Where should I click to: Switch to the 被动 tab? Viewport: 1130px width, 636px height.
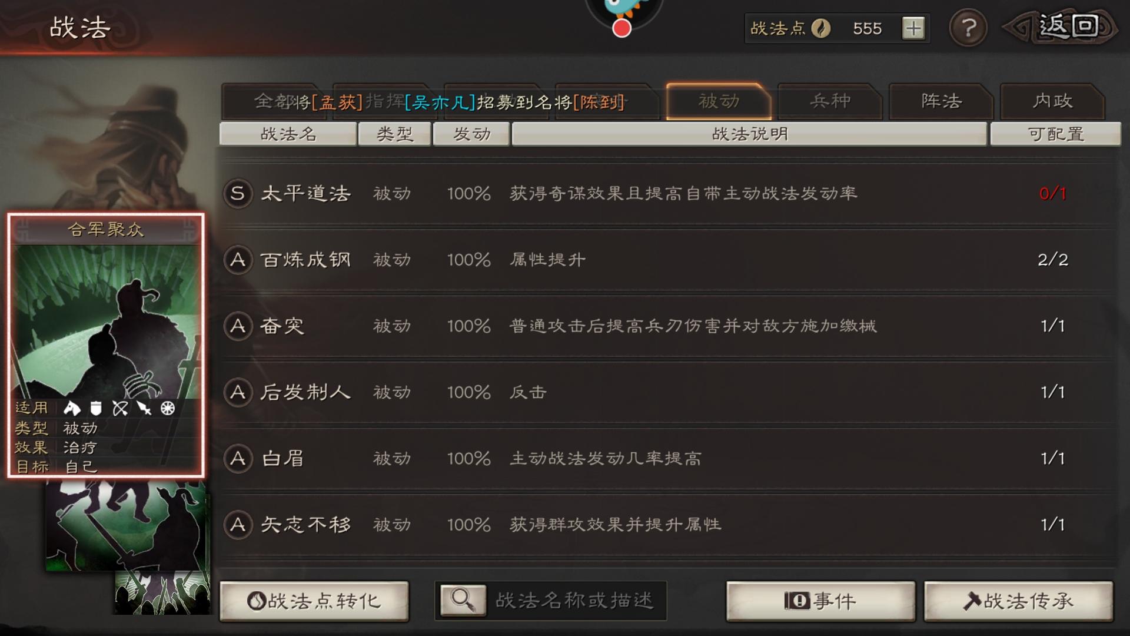[x=719, y=101]
